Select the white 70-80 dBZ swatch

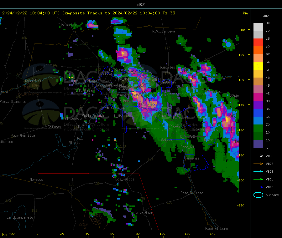[258, 27]
